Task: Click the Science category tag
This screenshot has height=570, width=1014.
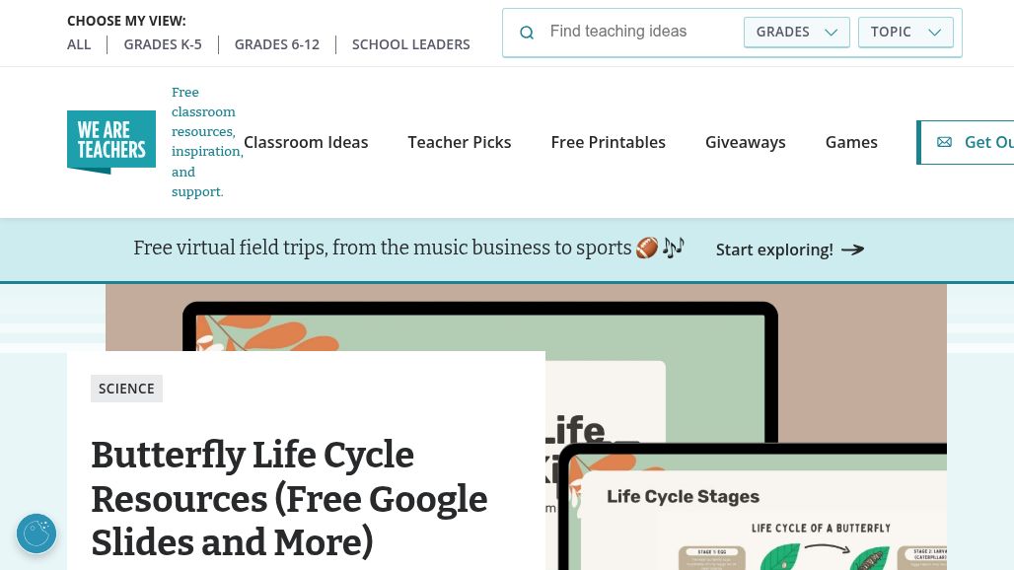Action: [126, 389]
